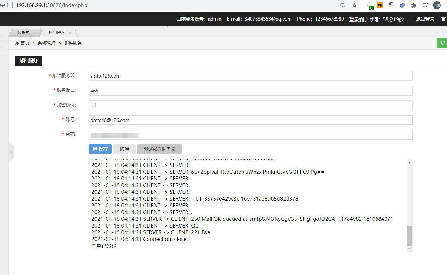Click the 保存 save button
Image resolution: width=447 pixels, height=275 pixels.
100,149
